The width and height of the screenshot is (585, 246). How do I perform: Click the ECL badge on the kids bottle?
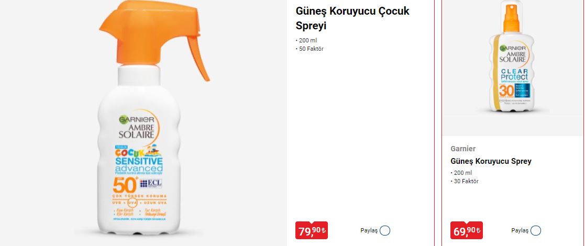pyautogui.click(x=151, y=183)
